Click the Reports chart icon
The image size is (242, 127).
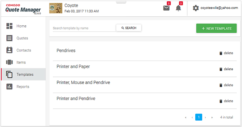point(9,87)
